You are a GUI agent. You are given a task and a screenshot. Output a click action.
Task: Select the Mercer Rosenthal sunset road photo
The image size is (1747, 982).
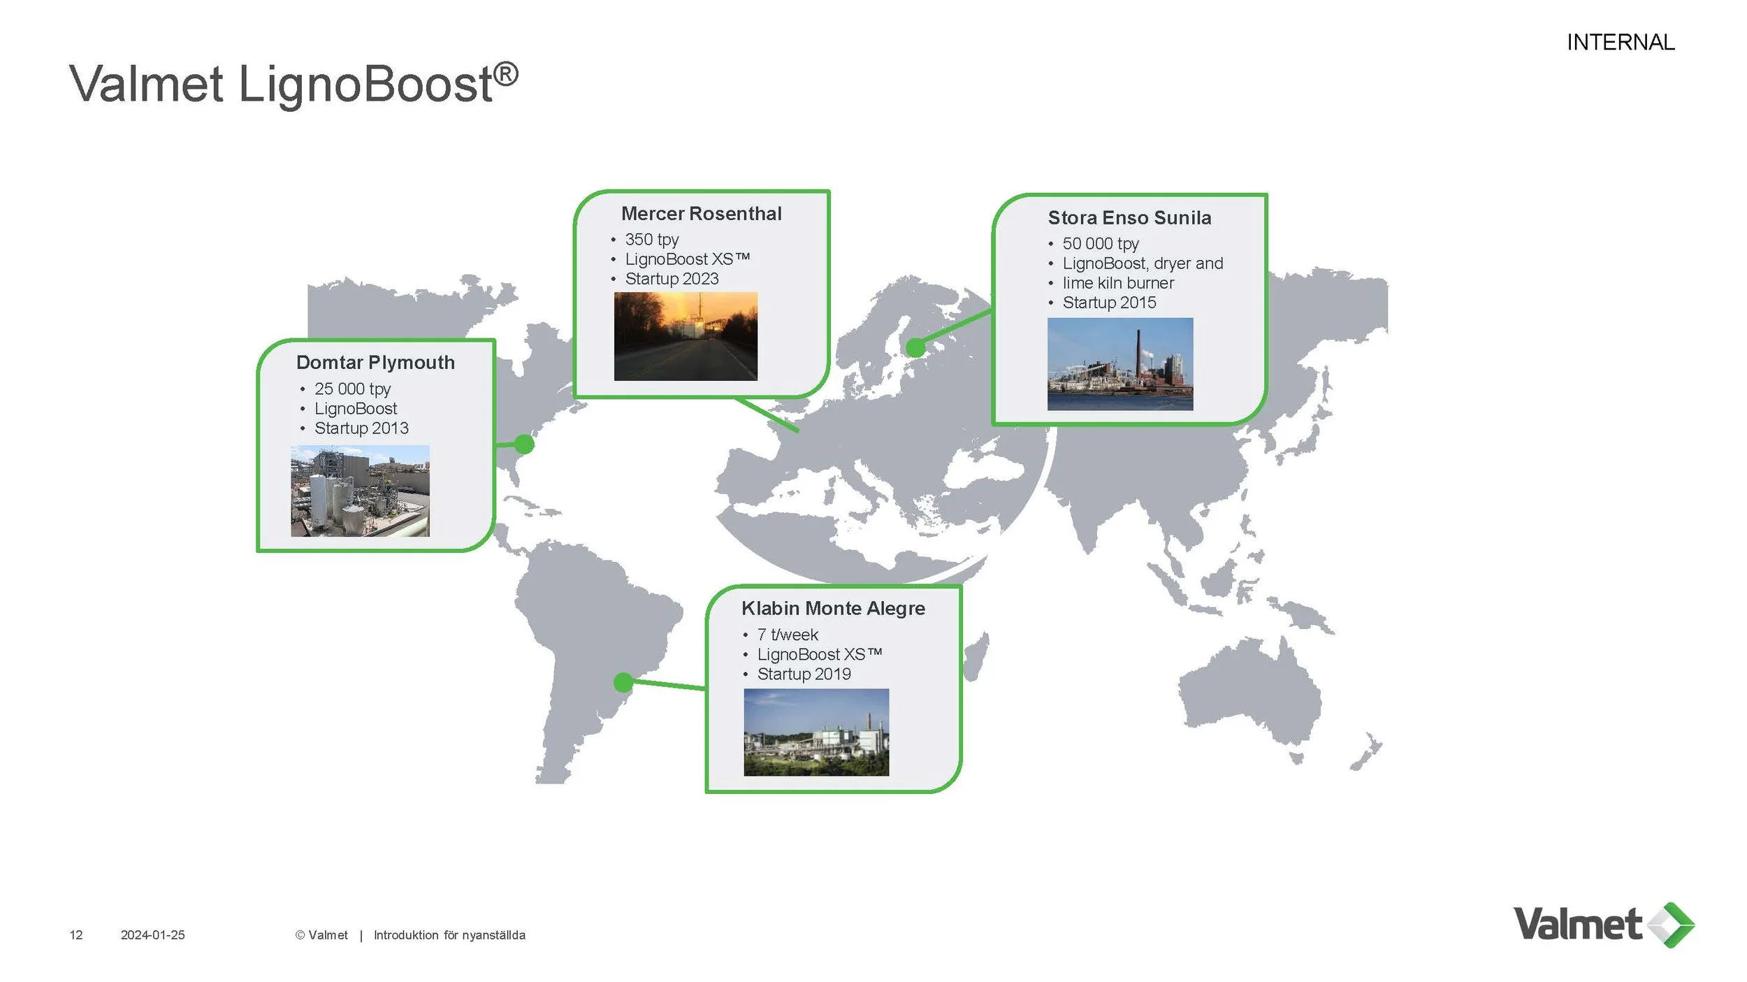pos(685,336)
